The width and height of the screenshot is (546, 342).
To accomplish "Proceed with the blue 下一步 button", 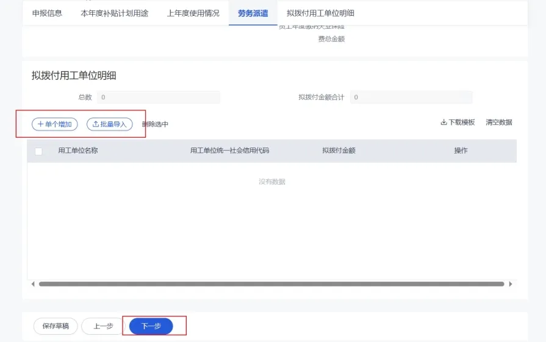I will pyautogui.click(x=151, y=326).
